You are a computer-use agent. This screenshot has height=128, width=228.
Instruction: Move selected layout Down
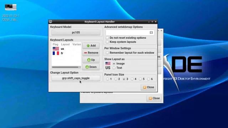[91, 67]
